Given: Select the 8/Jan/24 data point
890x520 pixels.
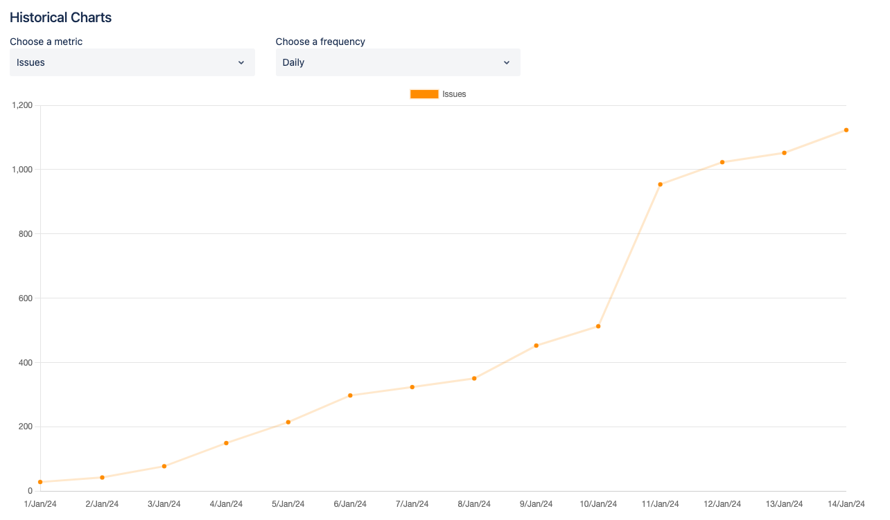Looking at the screenshot, I should [x=474, y=378].
